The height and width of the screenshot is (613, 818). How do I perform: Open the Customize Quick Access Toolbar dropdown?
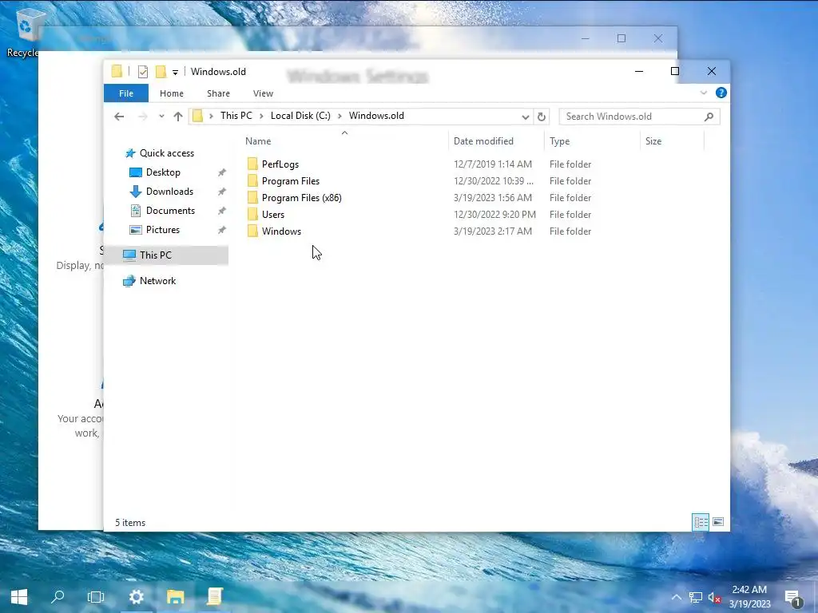pyautogui.click(x=175, y=73)
